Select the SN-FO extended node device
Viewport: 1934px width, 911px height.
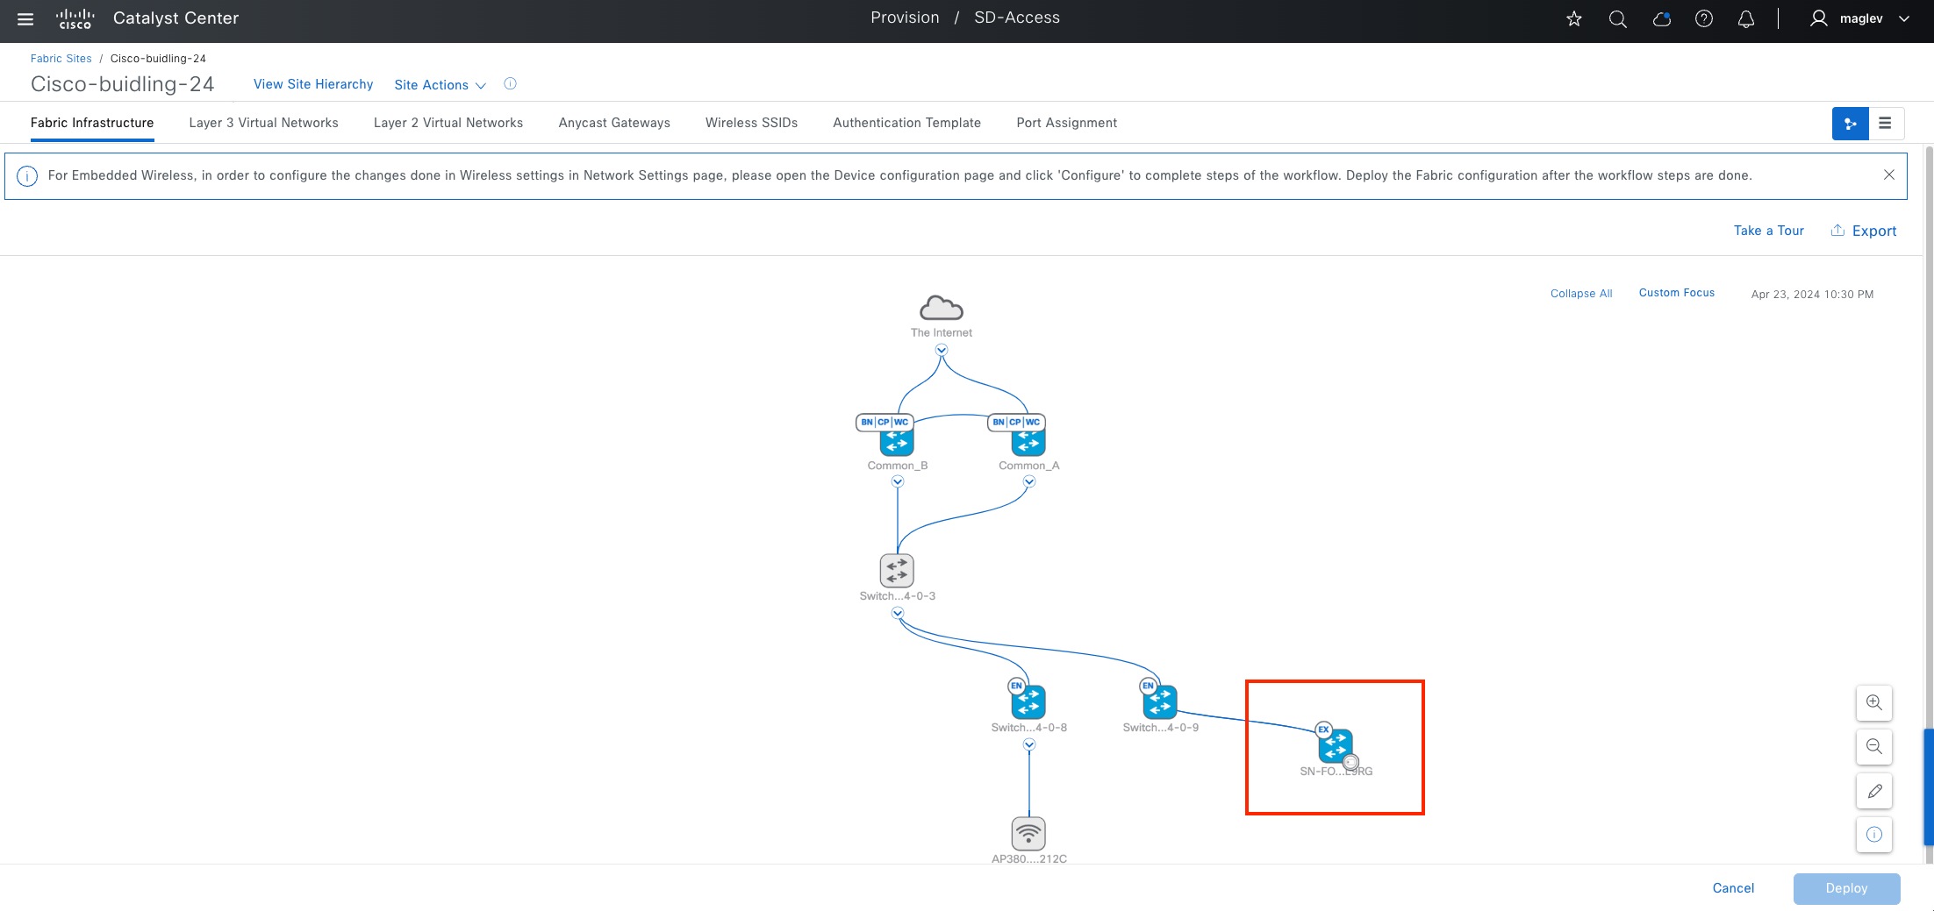(x=1336, y=746)
